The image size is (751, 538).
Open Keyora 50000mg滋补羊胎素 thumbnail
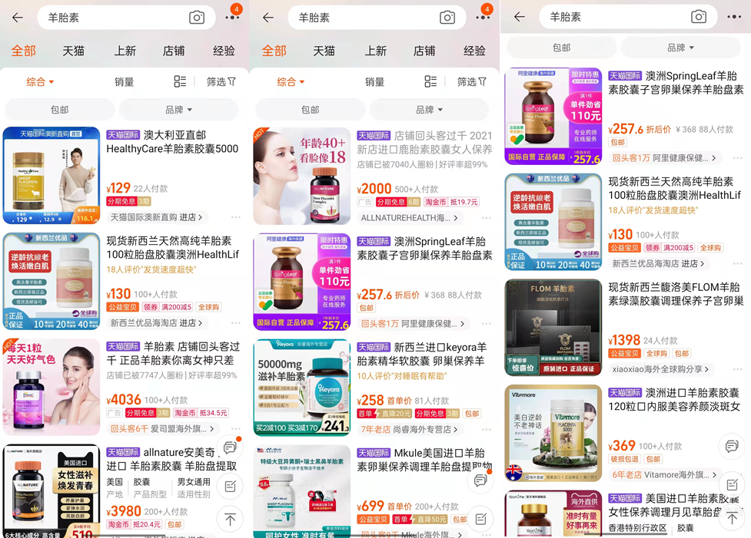[302, 388]
